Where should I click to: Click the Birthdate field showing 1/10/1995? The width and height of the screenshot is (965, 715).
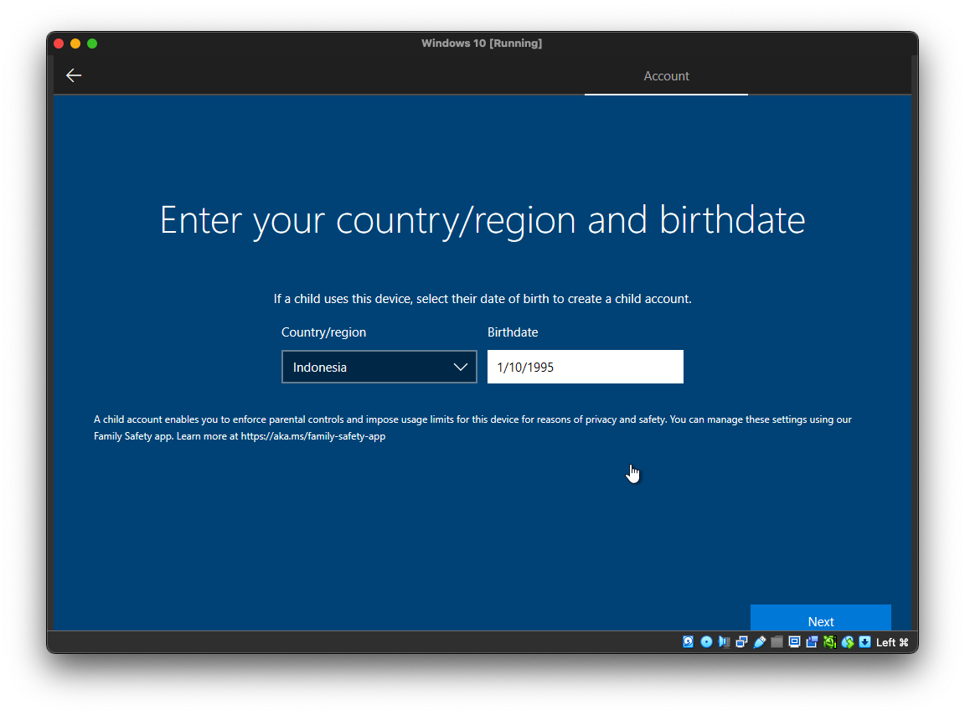[x=585, y=367]
